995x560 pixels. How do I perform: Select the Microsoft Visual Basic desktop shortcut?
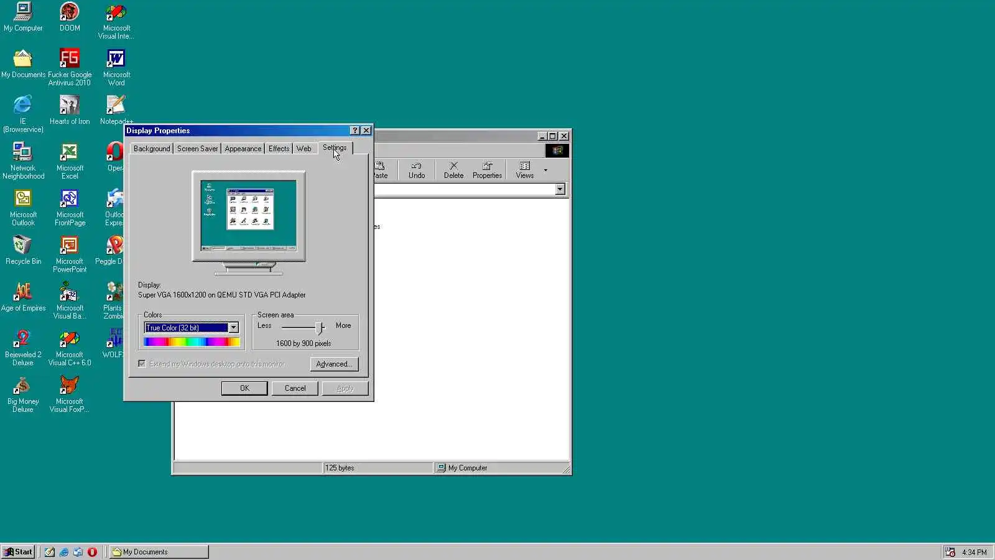(70, 301)
